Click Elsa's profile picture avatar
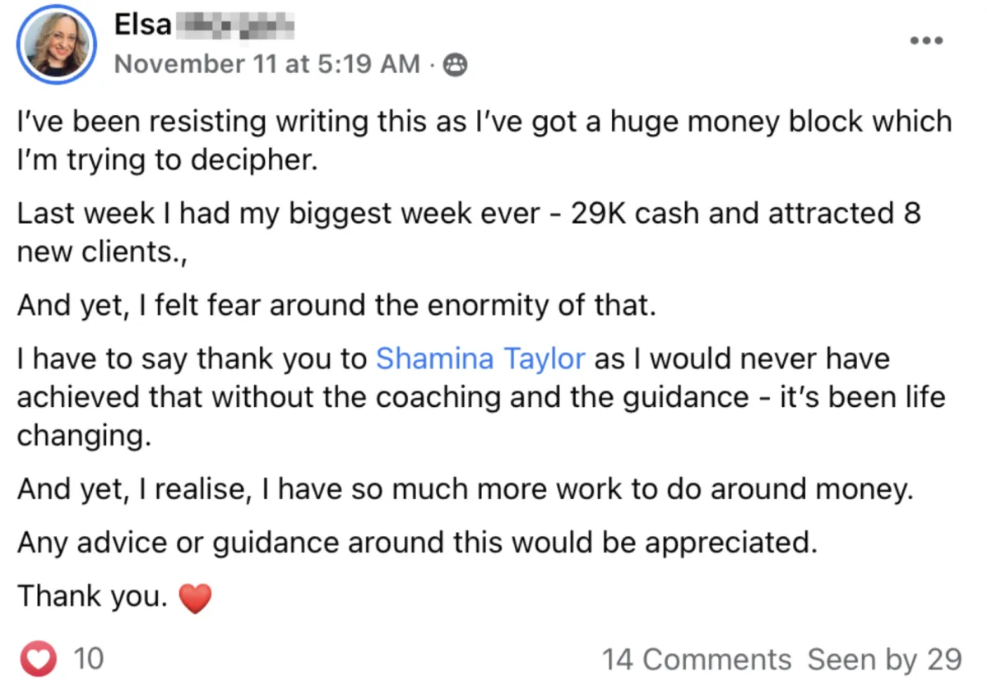987x680 pixels. click(x=55, y=46)
